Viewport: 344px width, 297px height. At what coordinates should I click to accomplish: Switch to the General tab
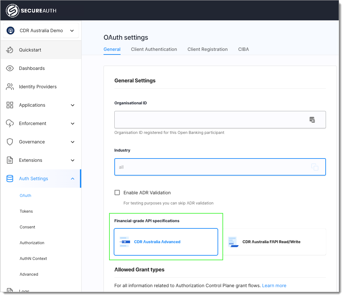tap(112, 49)
